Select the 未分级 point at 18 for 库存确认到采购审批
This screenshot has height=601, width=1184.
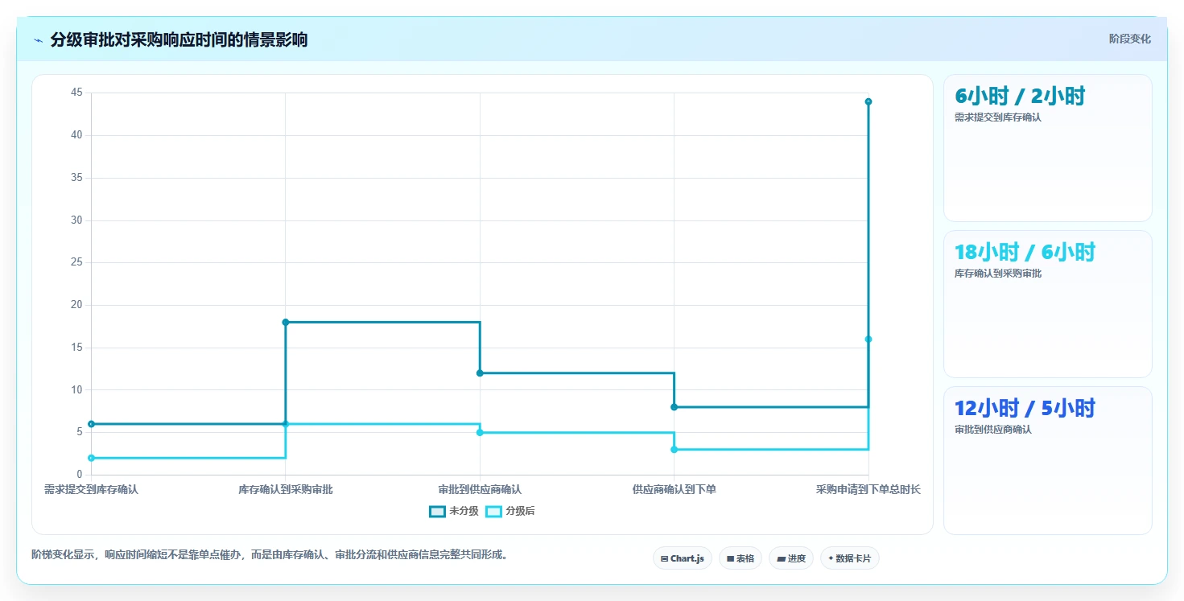(286, 322)
